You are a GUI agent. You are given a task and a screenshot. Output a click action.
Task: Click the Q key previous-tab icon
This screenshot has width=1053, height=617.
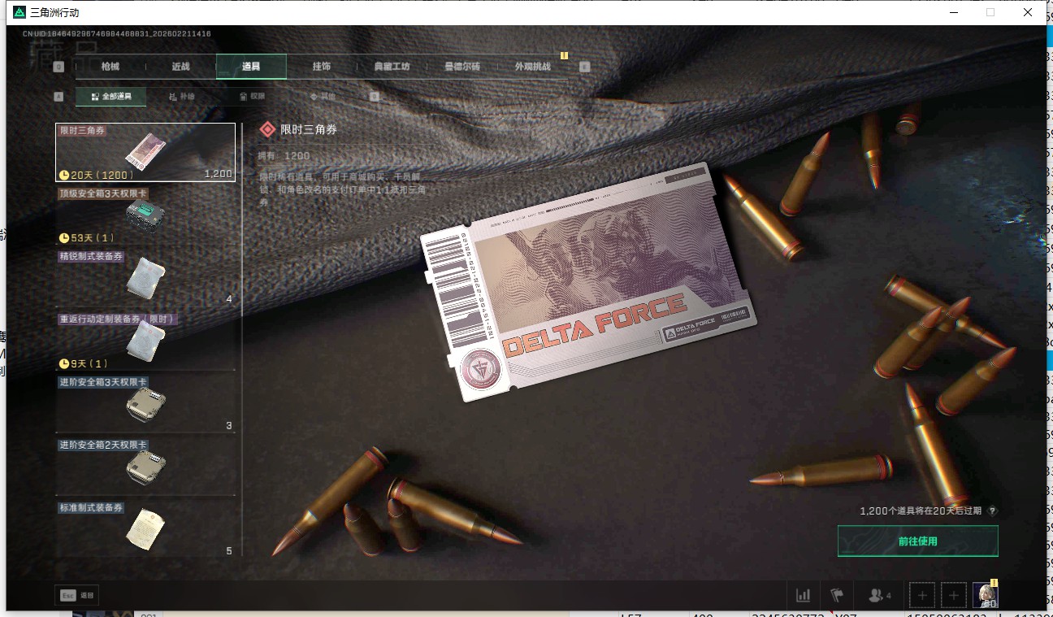point(58,67)
